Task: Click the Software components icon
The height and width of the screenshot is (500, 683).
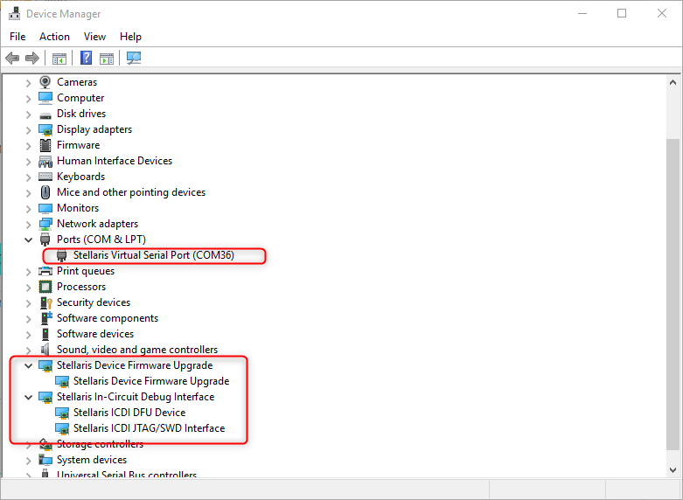Action: [46, 318]
